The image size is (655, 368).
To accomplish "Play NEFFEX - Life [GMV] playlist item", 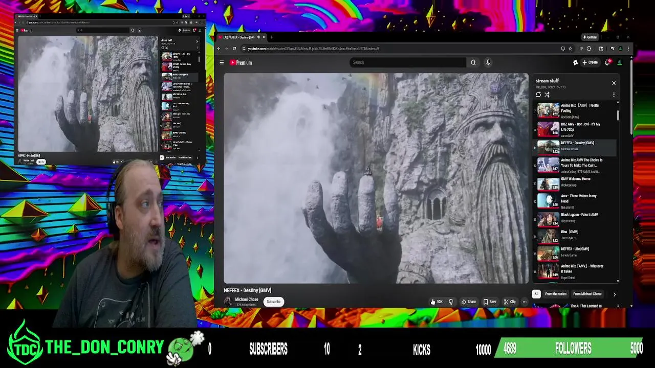I will click(x=575, y=254).
